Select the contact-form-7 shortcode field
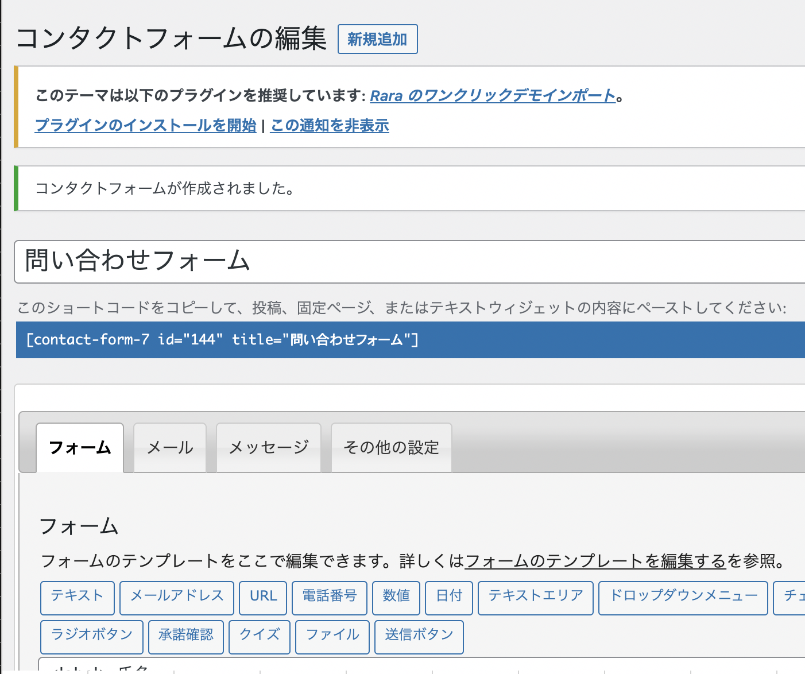 (x=402, y=340)
